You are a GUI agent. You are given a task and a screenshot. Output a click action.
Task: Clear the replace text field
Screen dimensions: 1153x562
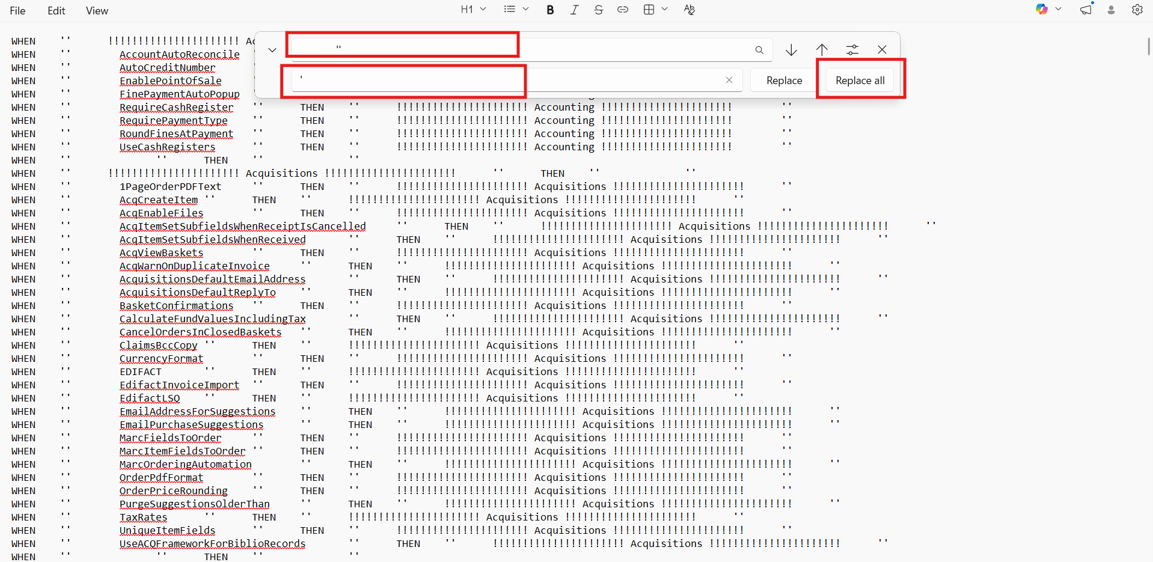729,80
